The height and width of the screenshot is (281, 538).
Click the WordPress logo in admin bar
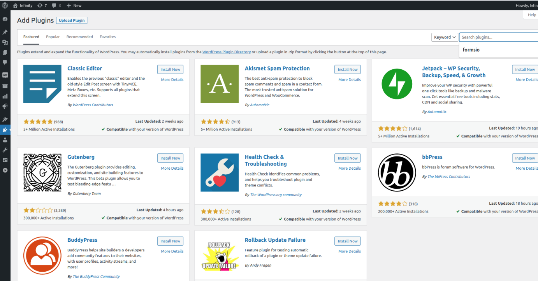tap(5, 5)
